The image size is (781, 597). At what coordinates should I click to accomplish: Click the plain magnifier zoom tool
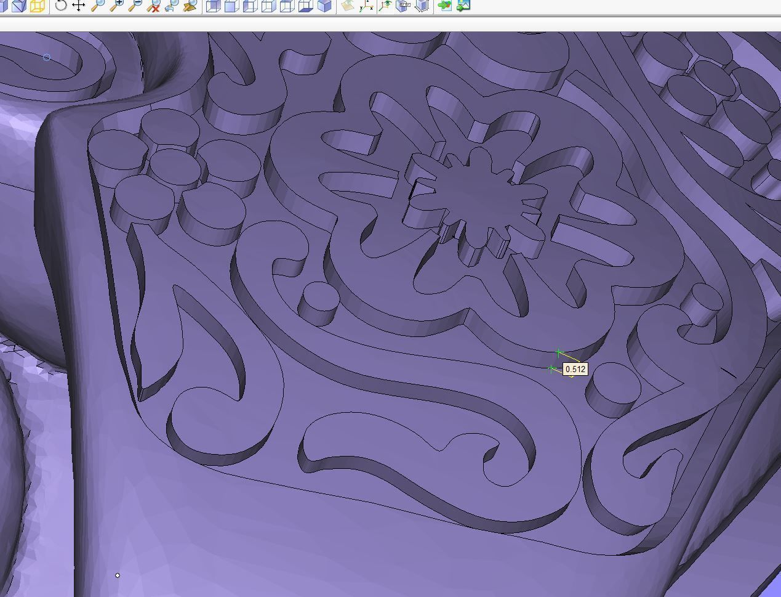pos(97,6)
